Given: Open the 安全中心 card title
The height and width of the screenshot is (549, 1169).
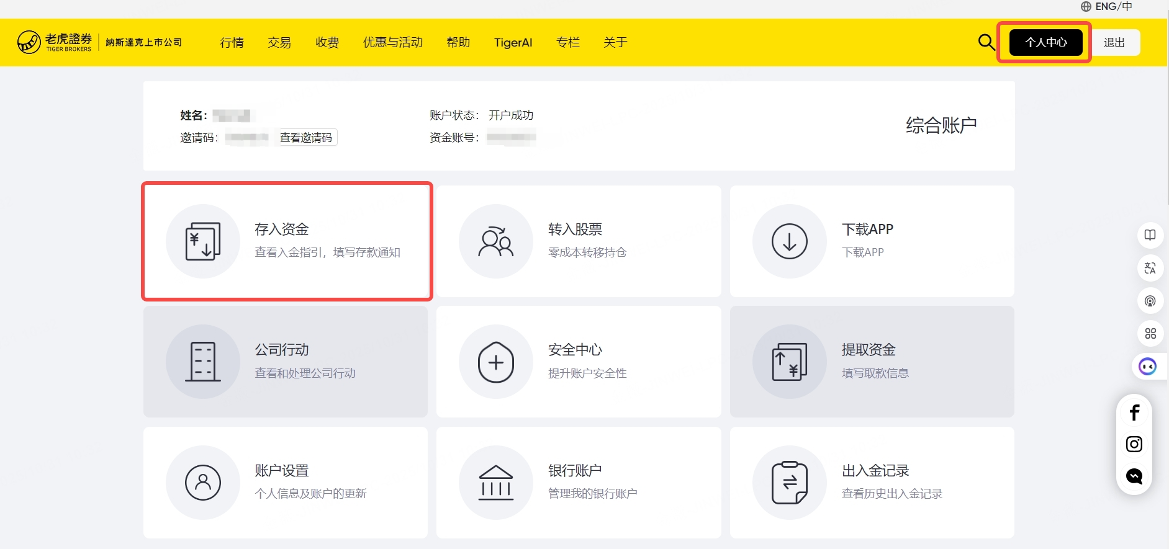Looking at the screenshot, I should [x=575, y=350].
